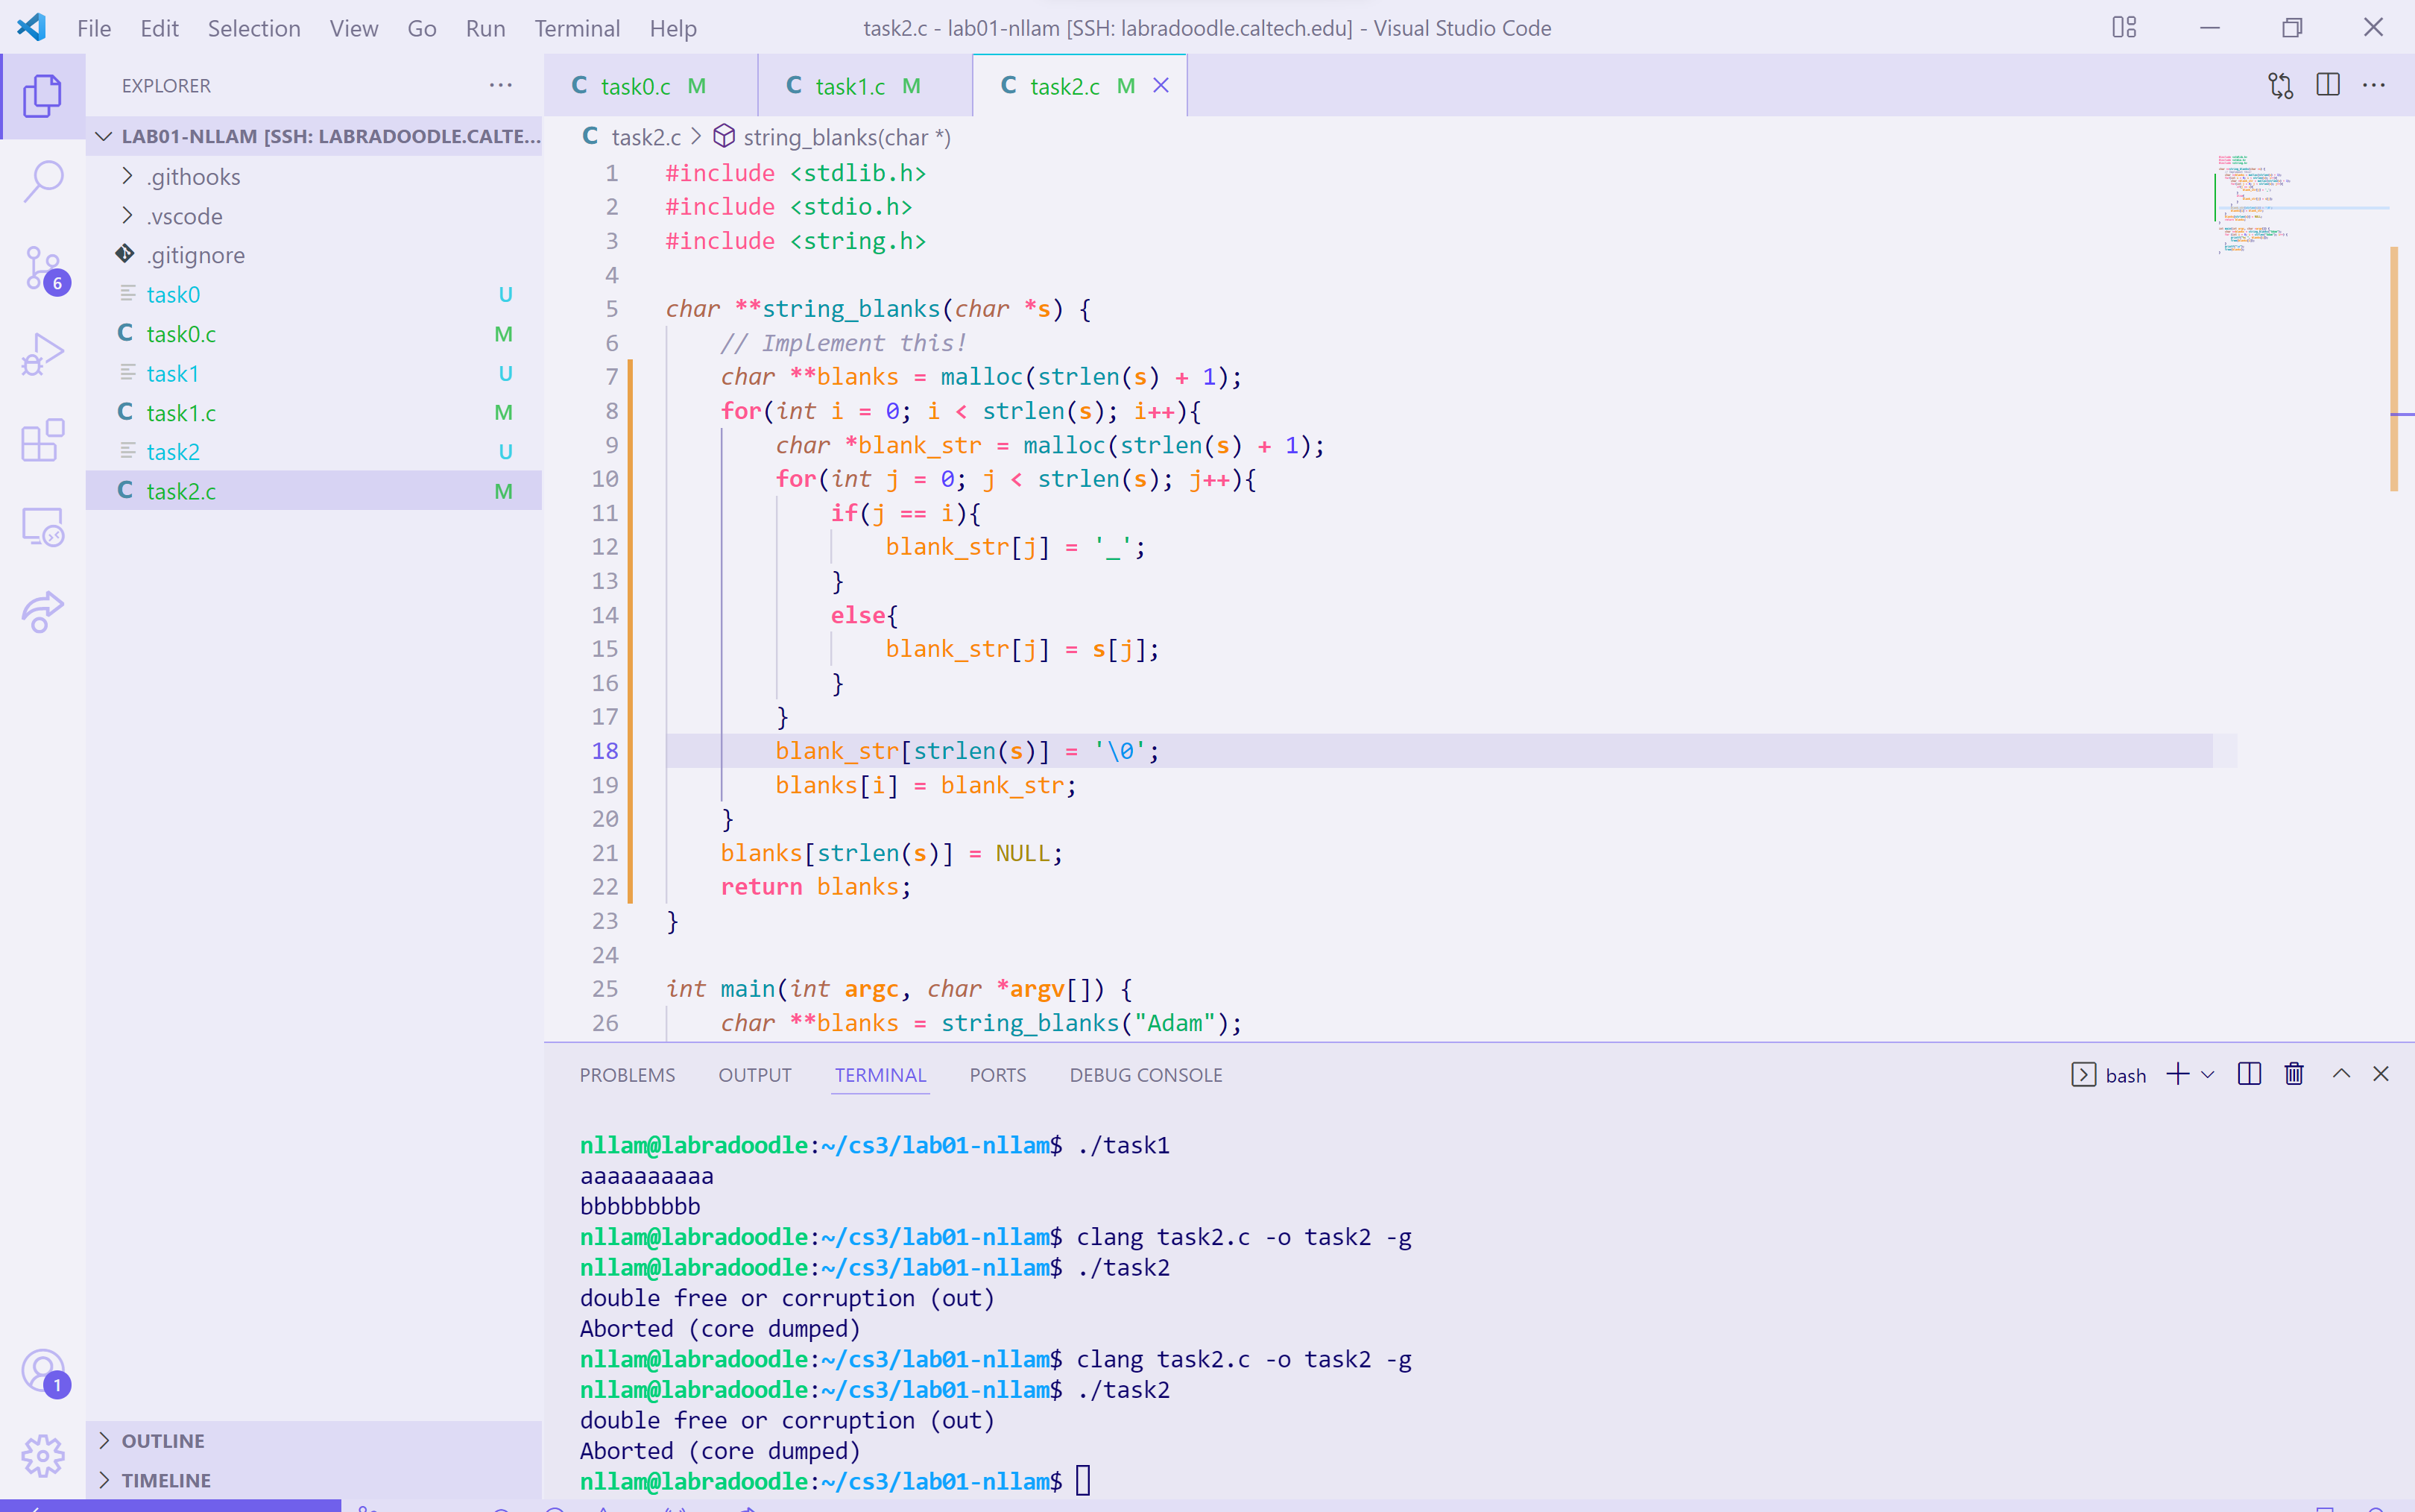
Task: Open the Search view in activity bar
Action: coord(43,181)
